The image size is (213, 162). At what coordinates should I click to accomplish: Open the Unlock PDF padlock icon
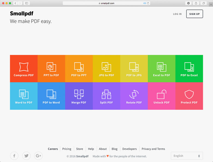(161, 94)
